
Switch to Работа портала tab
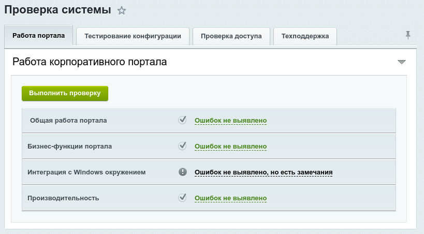[x=39, y=35]
